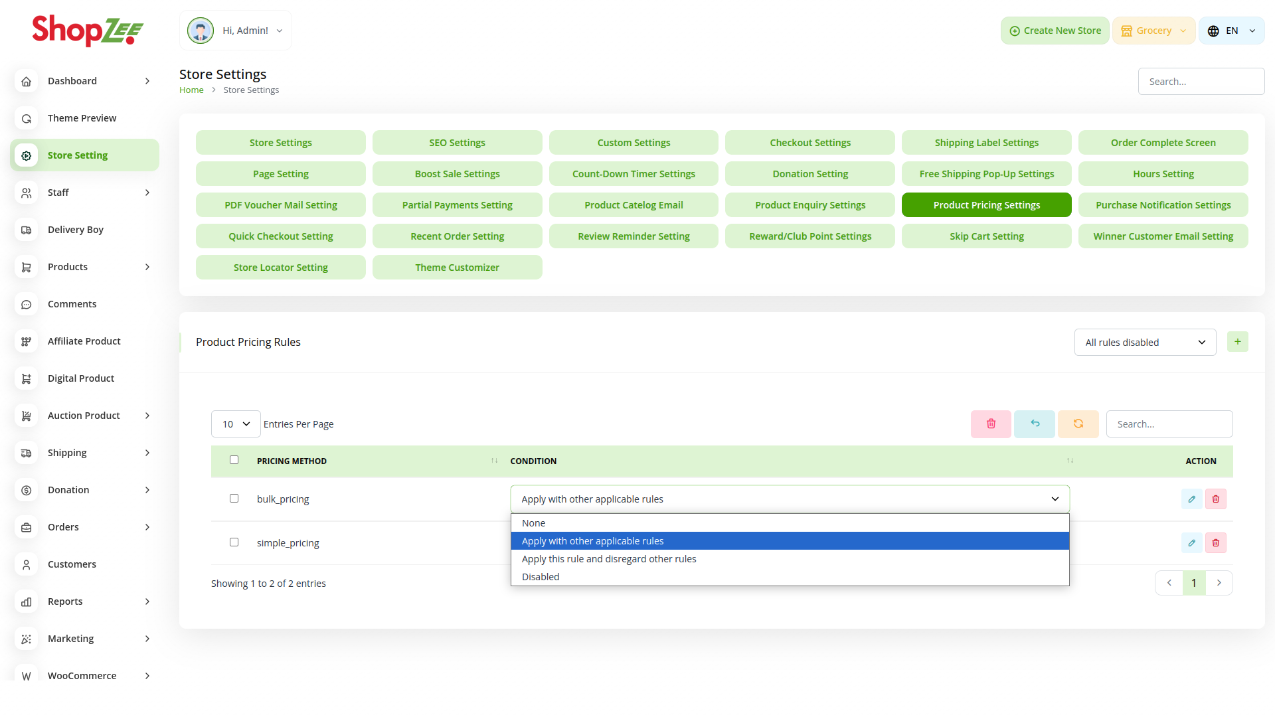Check the simple_pricing row checkbox

[234, 542]
